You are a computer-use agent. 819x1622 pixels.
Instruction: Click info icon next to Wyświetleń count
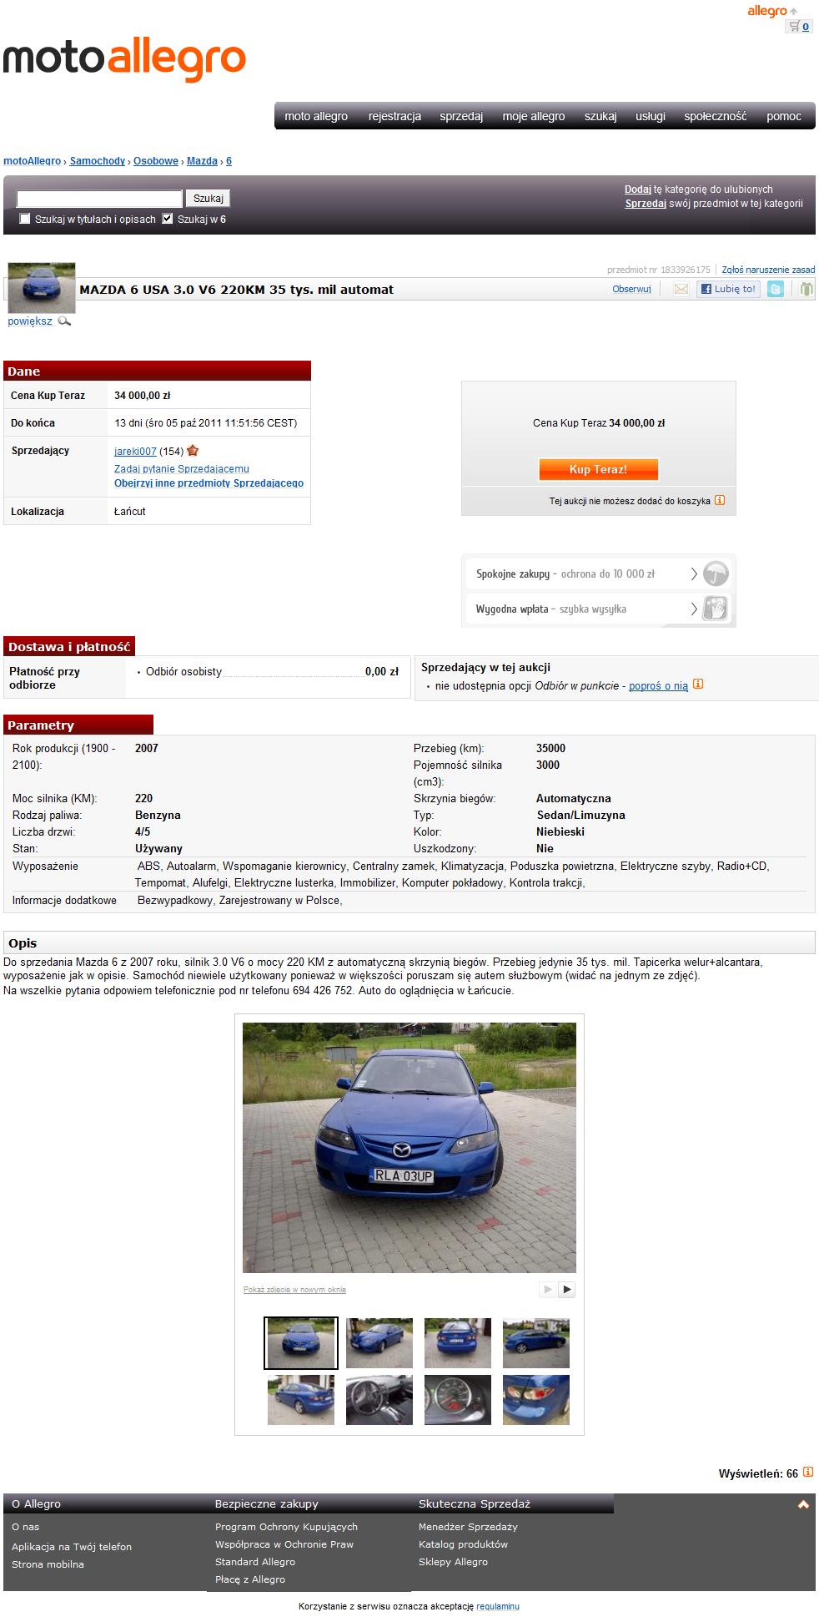(x=807, y=1473)
